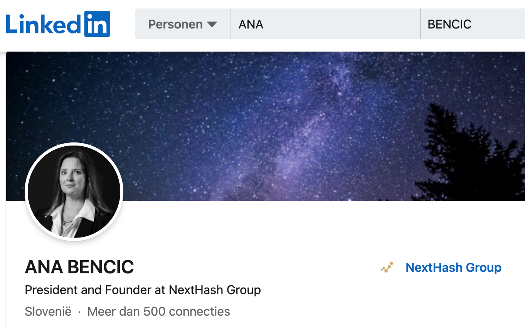
Task: Click the arrow beside Personen
Action: point(212,24)
